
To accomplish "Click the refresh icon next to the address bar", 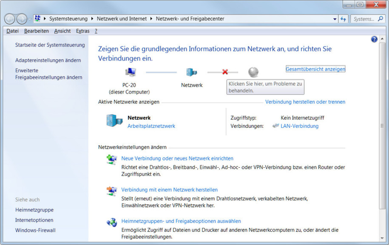I will tap(344, 19).
